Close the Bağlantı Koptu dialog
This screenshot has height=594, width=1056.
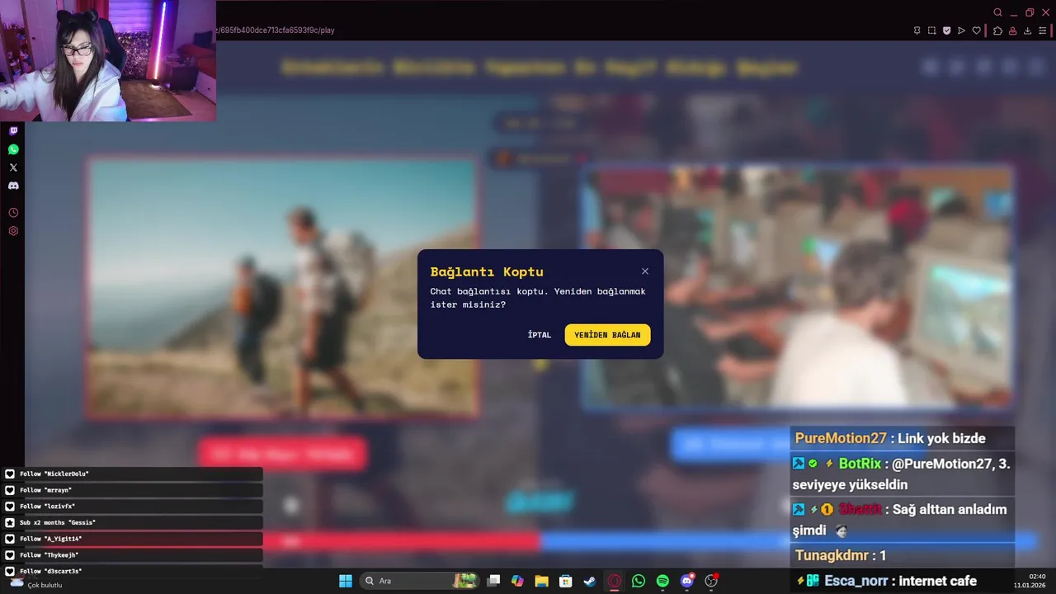pos(645,271)
